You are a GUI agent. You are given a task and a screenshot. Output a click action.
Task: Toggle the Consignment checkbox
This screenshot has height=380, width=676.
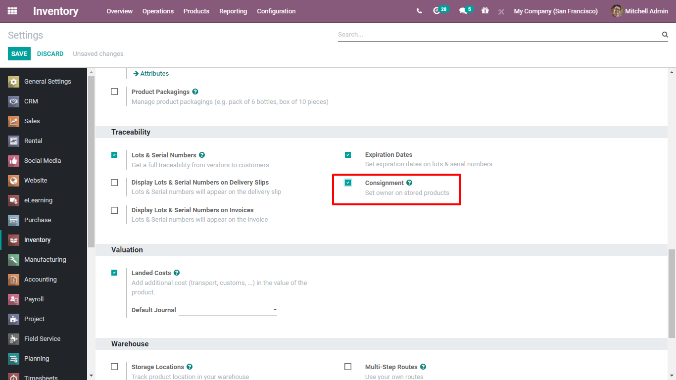click(348, 183)
